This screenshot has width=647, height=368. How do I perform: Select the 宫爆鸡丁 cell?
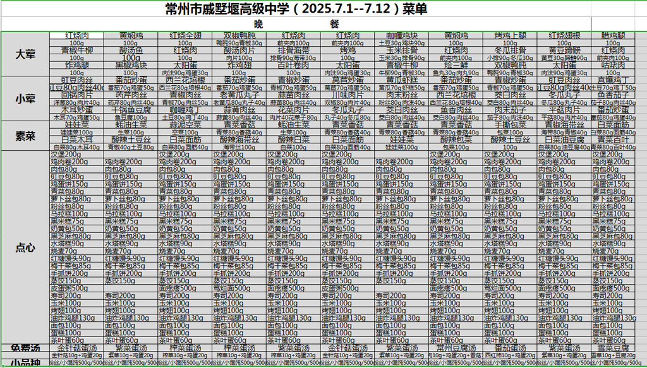pos(613,80)
